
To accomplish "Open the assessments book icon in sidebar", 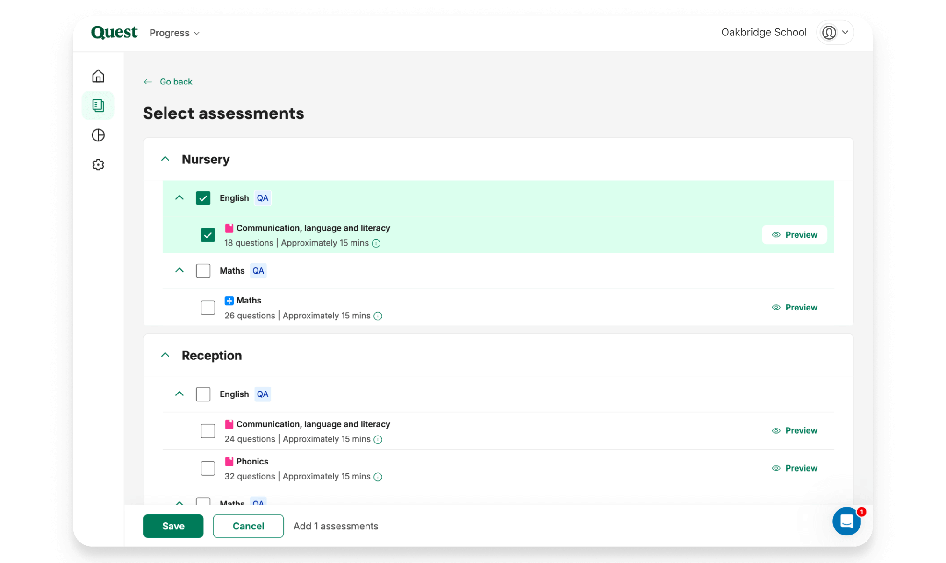I will tap(98, 106).
